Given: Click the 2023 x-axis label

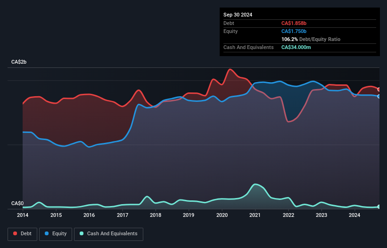Looking at the screenshot, I should click(x=321, y=215).
